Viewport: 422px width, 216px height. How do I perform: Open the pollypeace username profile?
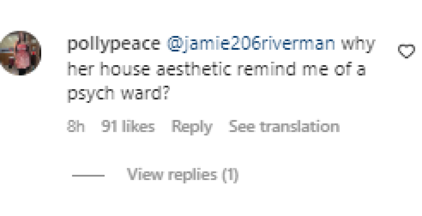[x=113, y=45]
